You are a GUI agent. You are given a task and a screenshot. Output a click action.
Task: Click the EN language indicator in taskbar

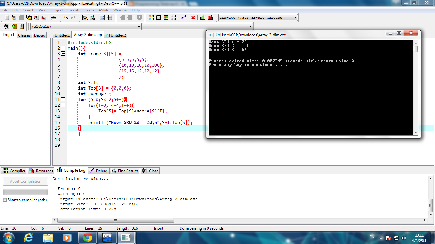click(372, 237)
